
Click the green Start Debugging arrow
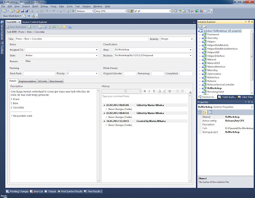[x=73, y=11]
